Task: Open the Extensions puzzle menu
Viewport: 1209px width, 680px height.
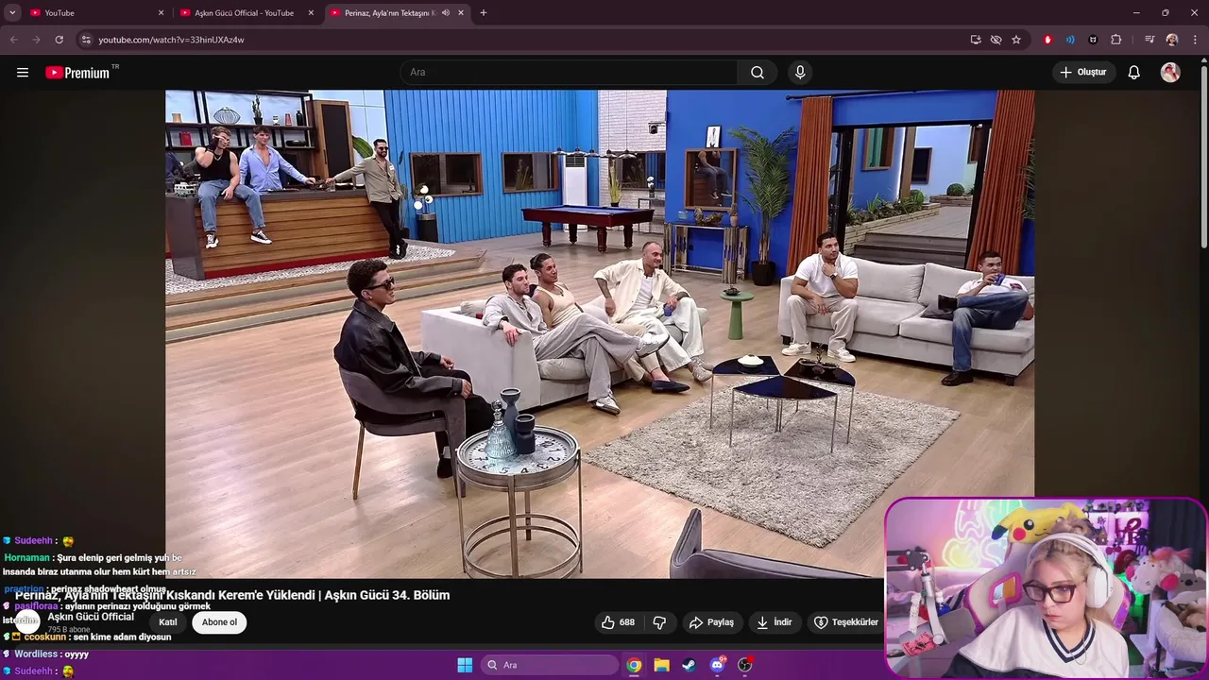Action: click(1115, 40)
